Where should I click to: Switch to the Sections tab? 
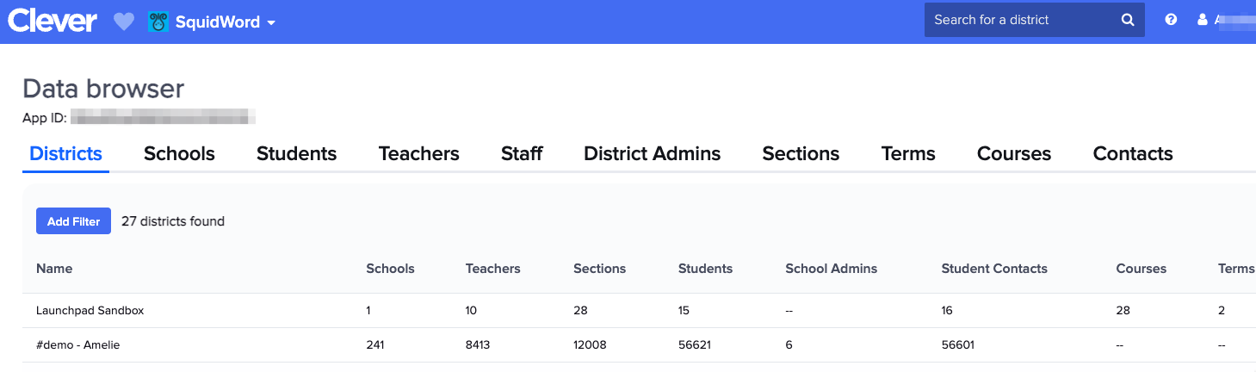tap(801, 154)
